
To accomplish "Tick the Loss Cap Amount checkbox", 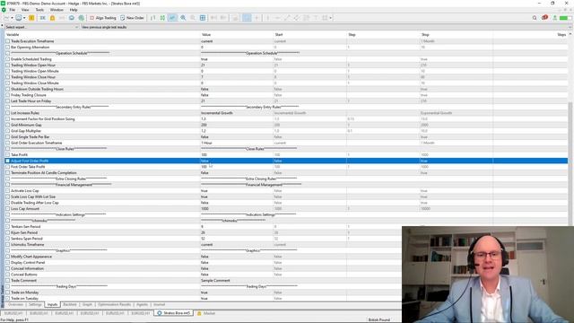I will (8, 209).
